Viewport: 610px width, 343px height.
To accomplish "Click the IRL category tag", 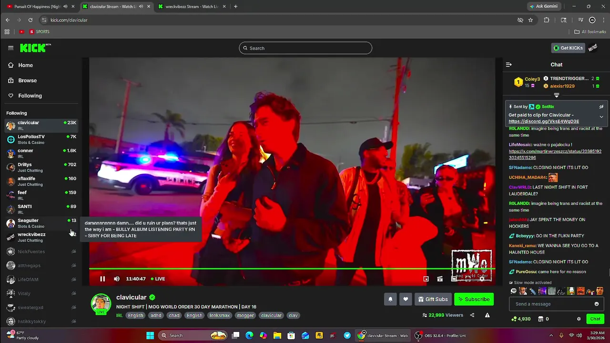I will [120, 315].
